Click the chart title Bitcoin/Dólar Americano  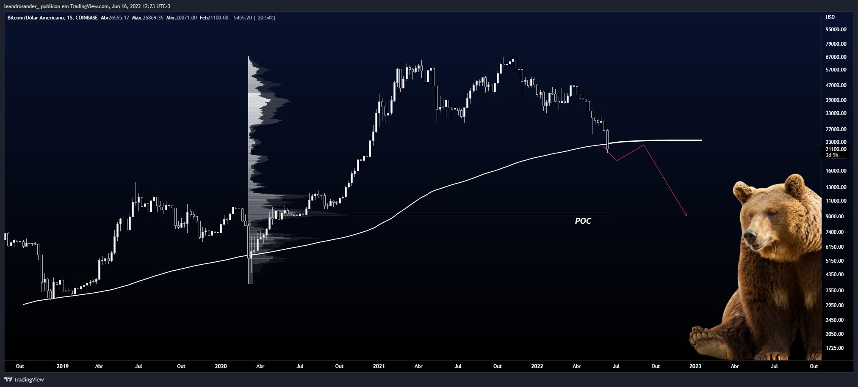(x=36, y=18)
